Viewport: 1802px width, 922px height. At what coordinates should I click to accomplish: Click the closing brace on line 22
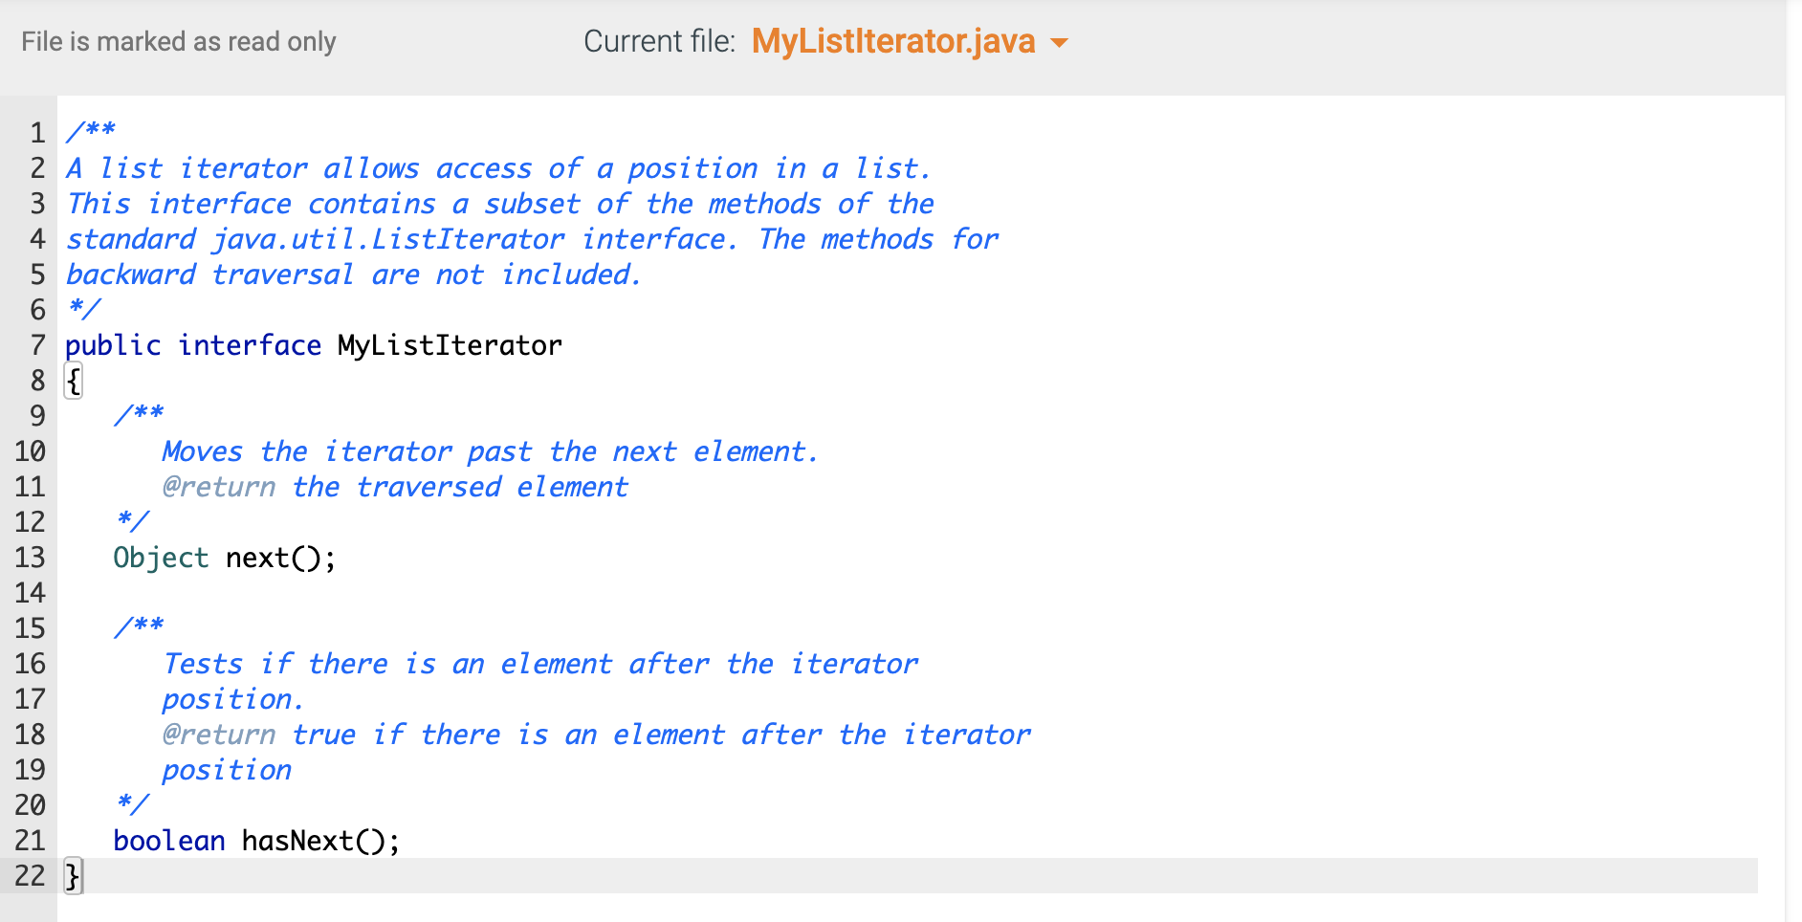[x=72, y=875]
